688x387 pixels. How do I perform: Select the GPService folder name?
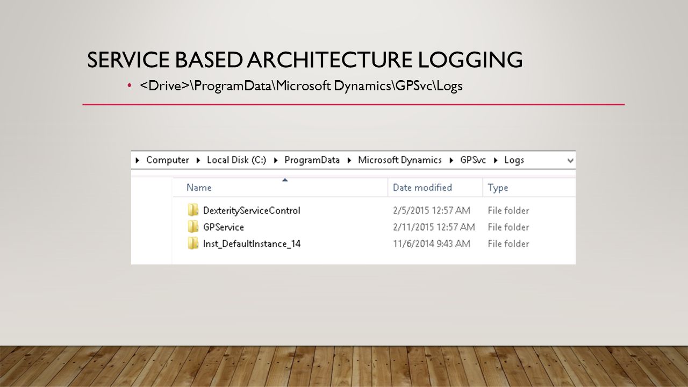click(x=224, y=227)
